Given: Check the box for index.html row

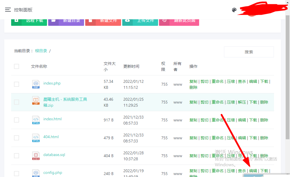Looking at the screenshot, I should [17, 120].
